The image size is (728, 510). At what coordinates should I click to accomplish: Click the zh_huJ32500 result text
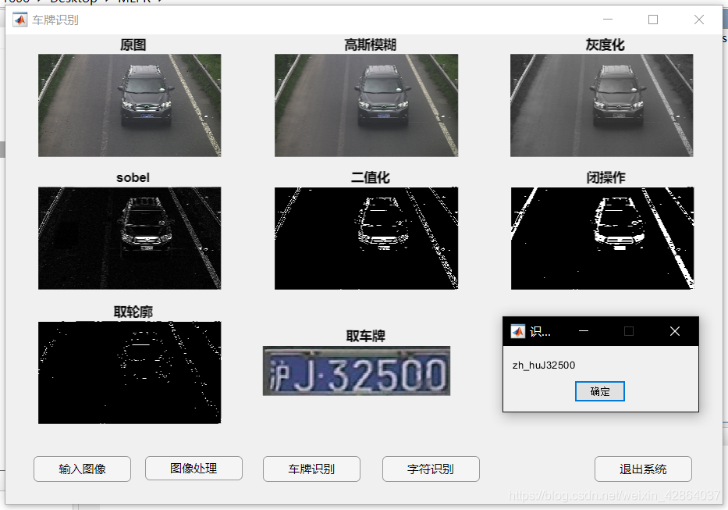544,366
